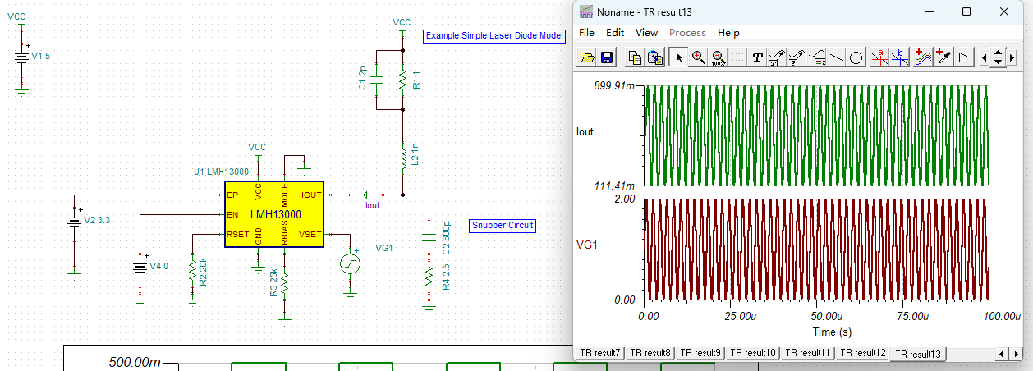
Task: Save the diagram with the floppy icon
Action: (x=607, y=57)
